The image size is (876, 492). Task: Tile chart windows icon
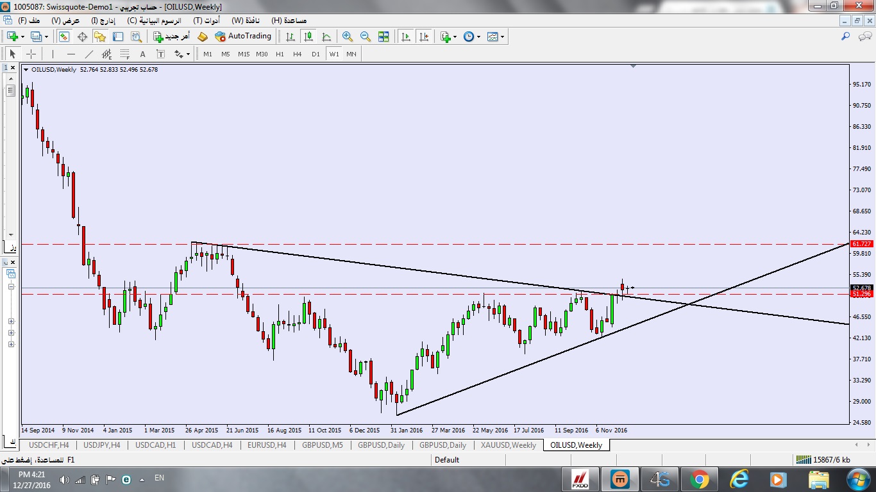[x=383, y=37]
